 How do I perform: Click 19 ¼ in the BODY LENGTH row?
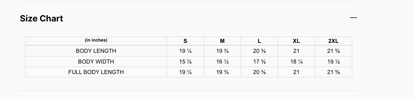click(185, 51)
